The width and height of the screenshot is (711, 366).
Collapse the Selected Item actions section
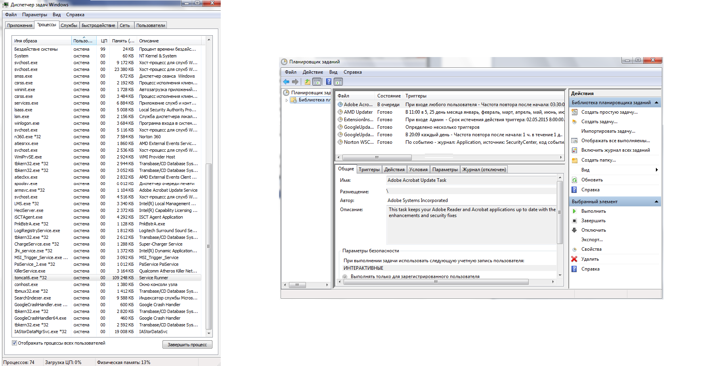tap(656, 202)
